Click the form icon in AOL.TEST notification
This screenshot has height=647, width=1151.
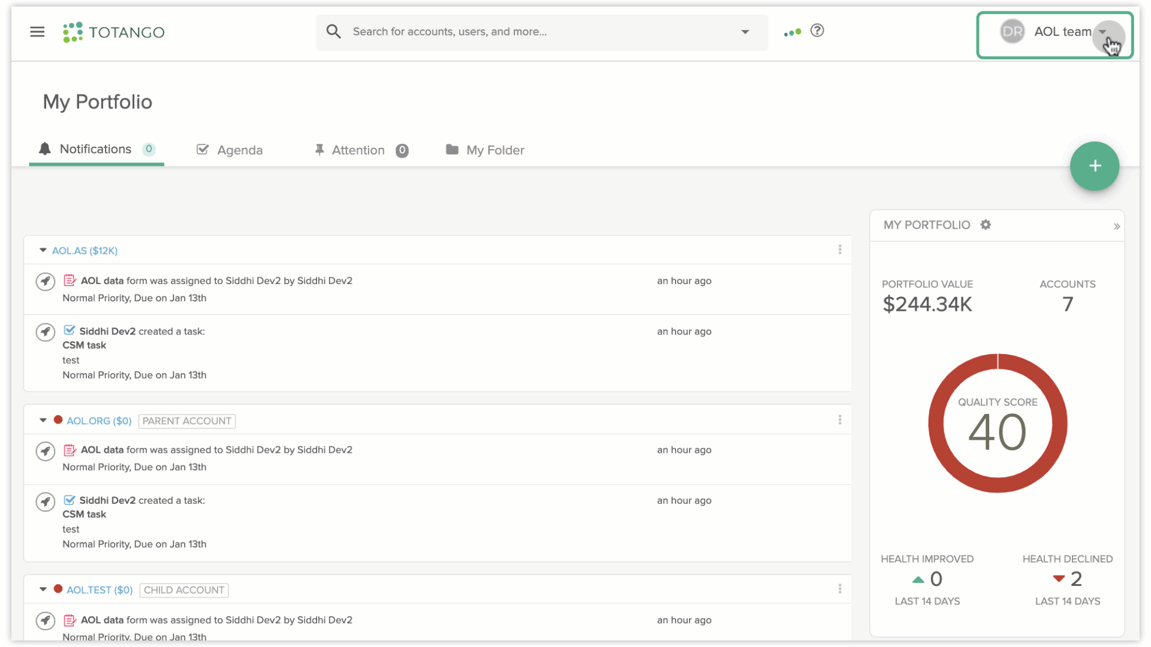70,620
